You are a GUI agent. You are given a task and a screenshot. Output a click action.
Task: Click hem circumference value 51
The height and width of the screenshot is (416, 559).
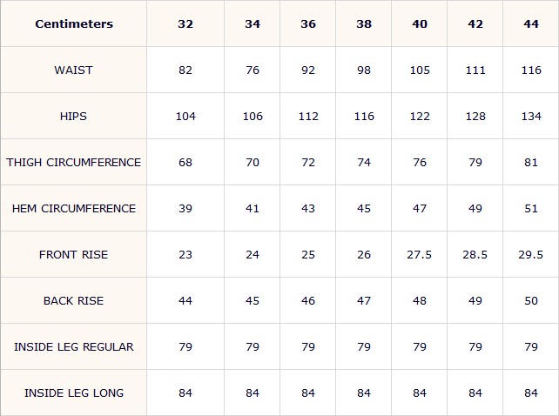click(x=531, y=208)
